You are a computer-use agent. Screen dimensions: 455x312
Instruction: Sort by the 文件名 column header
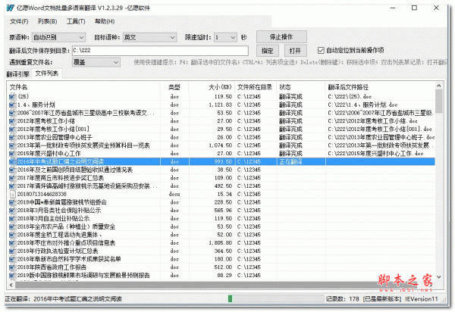[83, 87]
